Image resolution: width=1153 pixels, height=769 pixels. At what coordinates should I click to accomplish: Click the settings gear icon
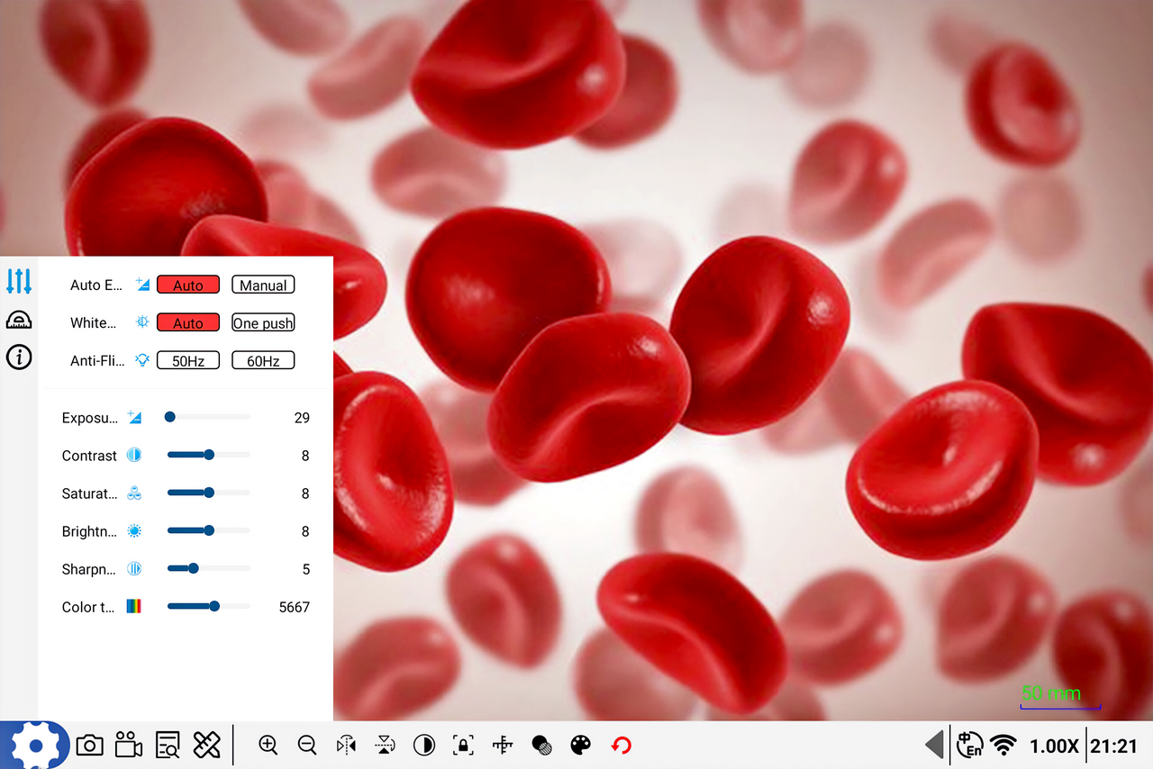(35, 746)
